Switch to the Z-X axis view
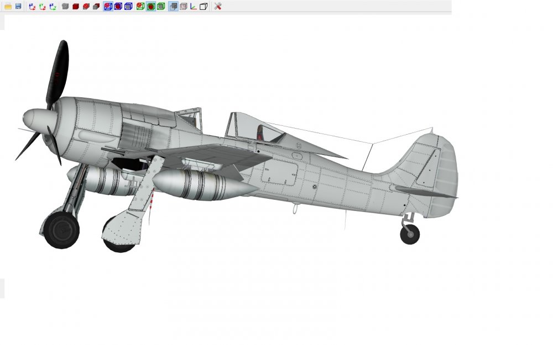 32,6
